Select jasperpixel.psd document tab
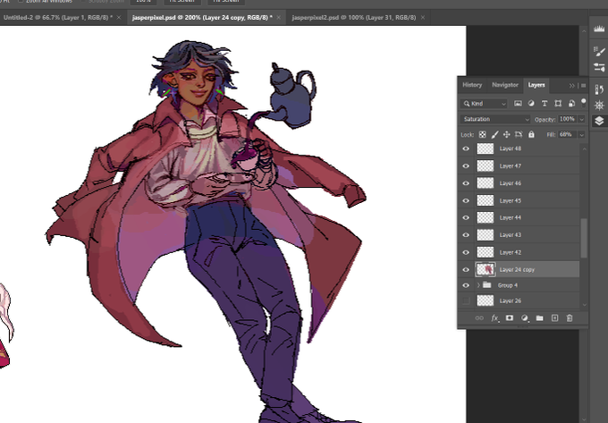The image size is (608, 423). click(x=202, y=18)
